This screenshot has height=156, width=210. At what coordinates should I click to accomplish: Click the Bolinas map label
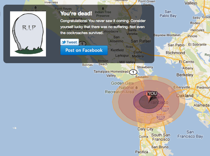tap(87, 65)
